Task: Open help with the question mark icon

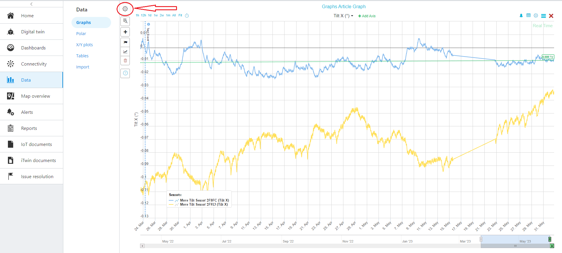Action: (x=125, y=73)
